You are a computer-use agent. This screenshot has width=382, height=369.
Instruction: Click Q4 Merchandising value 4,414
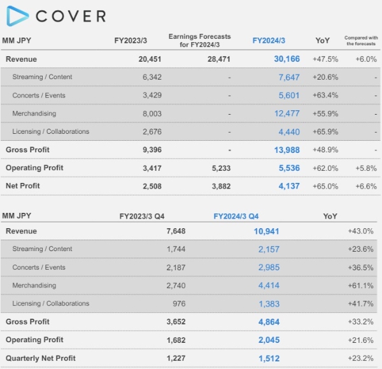pos(269,286)
